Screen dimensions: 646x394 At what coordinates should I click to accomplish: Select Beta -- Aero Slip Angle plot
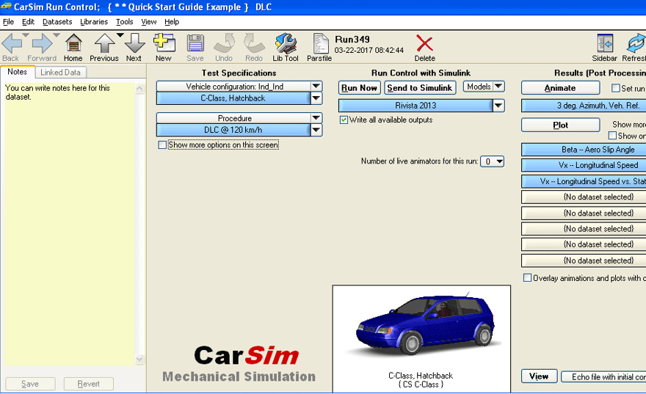coord(584,150)
